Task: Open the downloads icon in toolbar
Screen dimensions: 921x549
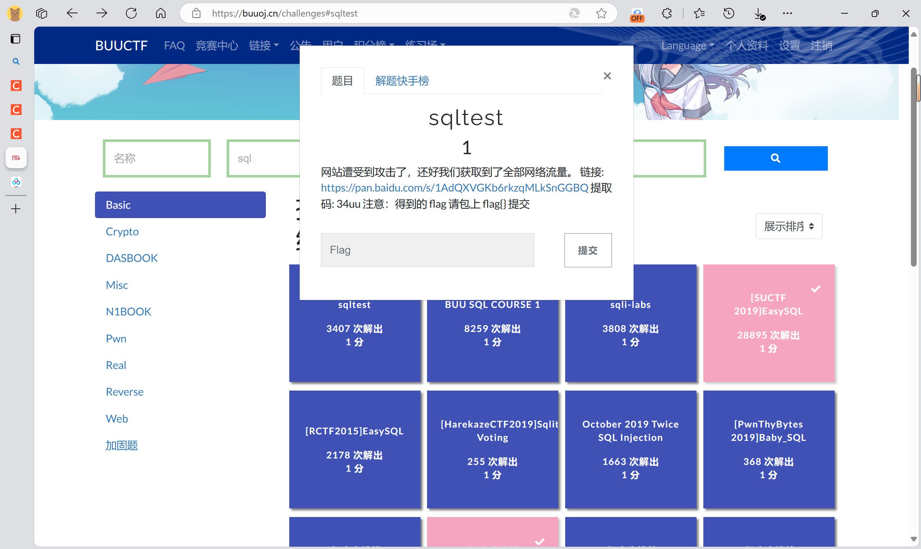Action: (x=758, y=13)
